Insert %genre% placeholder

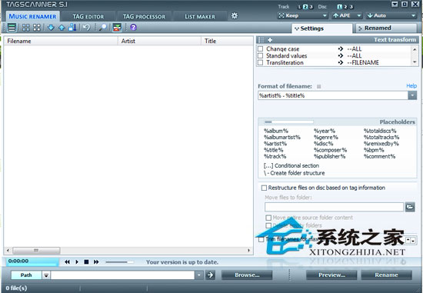(x=325, y=138)
